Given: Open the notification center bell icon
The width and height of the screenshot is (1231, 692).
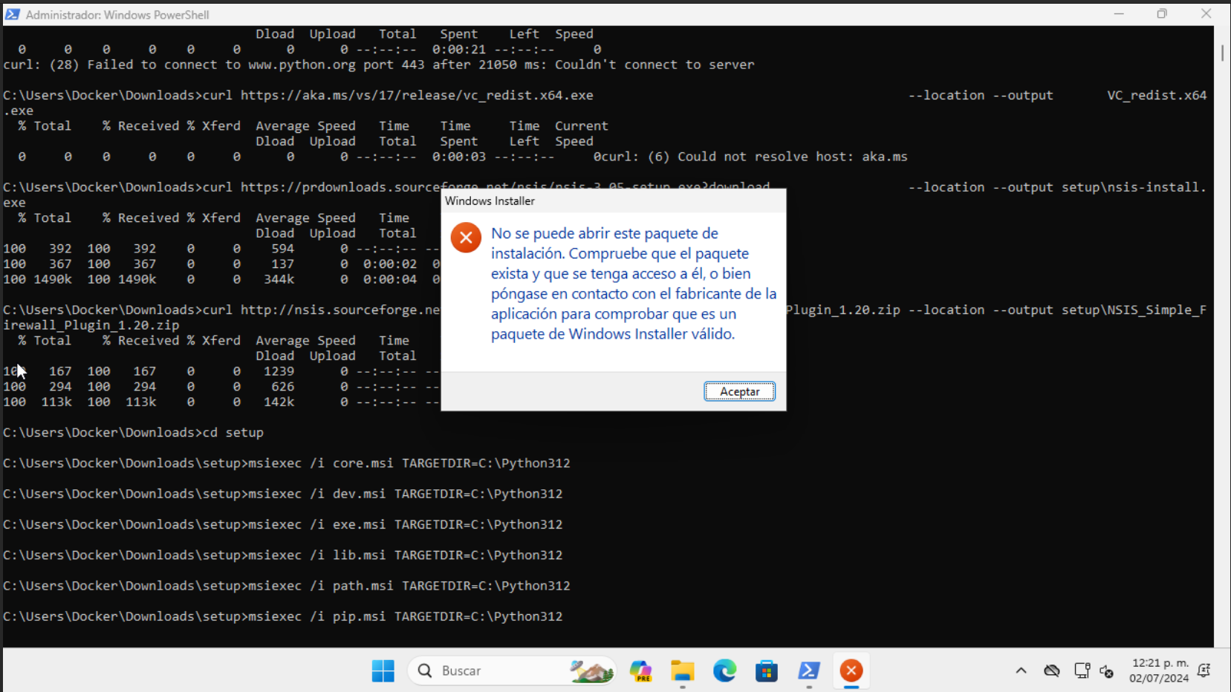Looking at the screenshot, I should tap(1204, 670).
